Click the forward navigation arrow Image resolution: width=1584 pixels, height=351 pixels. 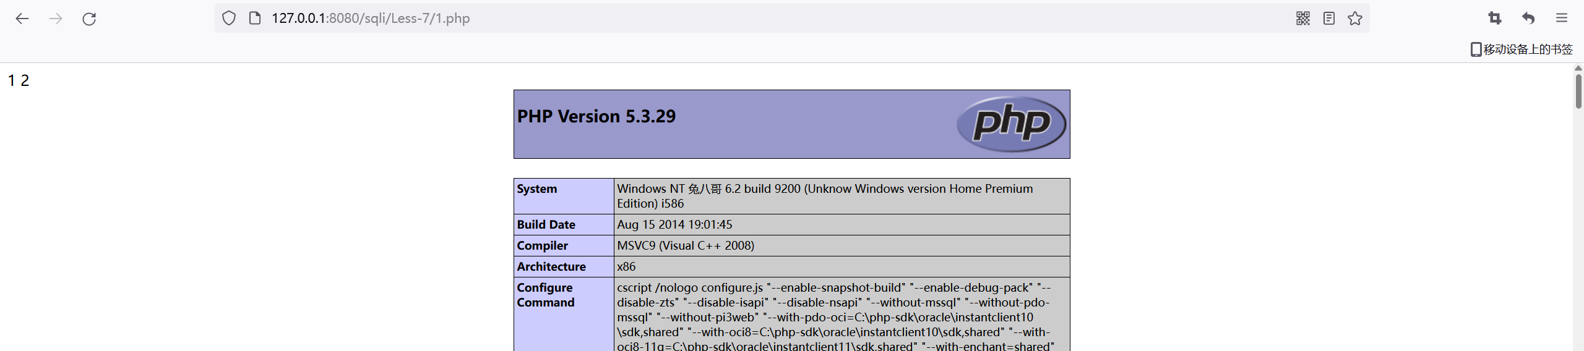click(56, 19)
